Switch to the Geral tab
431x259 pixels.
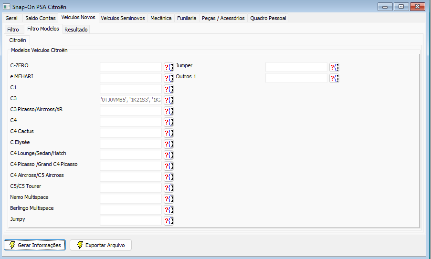[11, 18]
